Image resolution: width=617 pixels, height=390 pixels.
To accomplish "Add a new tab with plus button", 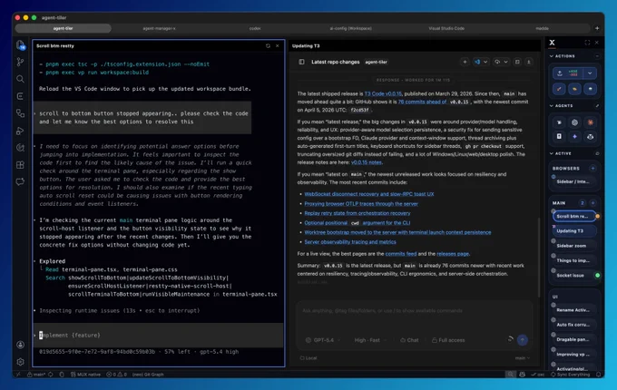I will (597, 28).
